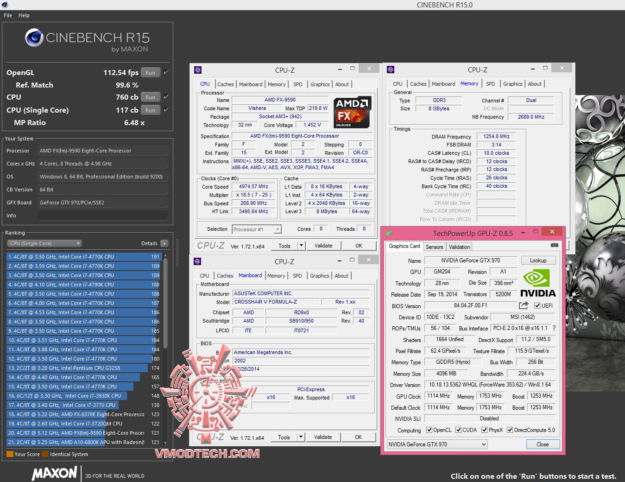Select ranking row 1 with score 191
Image resolution: width=625 pixels, height=482 pixels.
click(84, 257)
